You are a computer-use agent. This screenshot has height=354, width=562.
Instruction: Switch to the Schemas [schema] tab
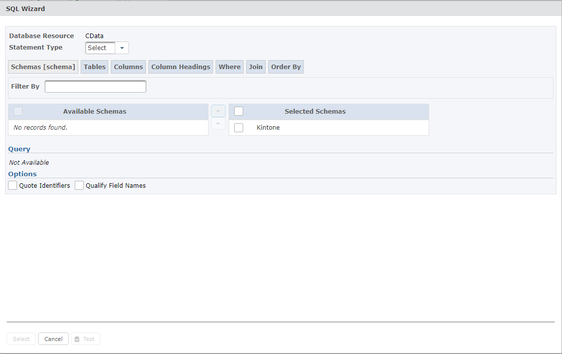point(43,67)
